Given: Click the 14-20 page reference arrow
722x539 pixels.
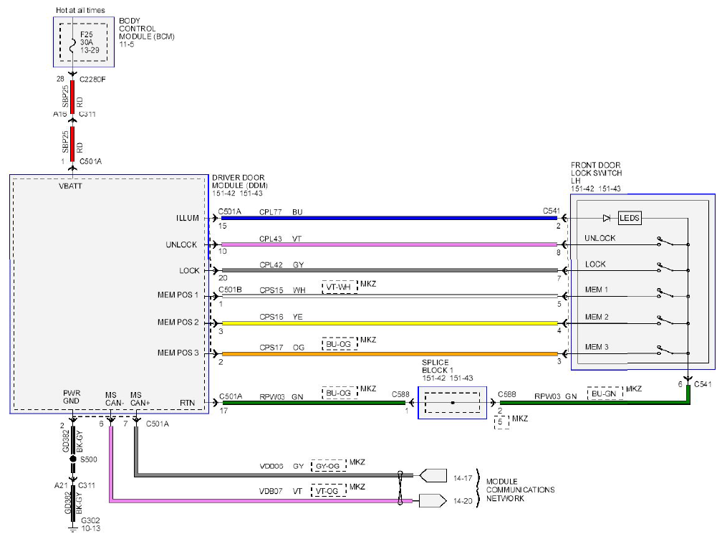Looking at the screenshot, I should point(433,500).
